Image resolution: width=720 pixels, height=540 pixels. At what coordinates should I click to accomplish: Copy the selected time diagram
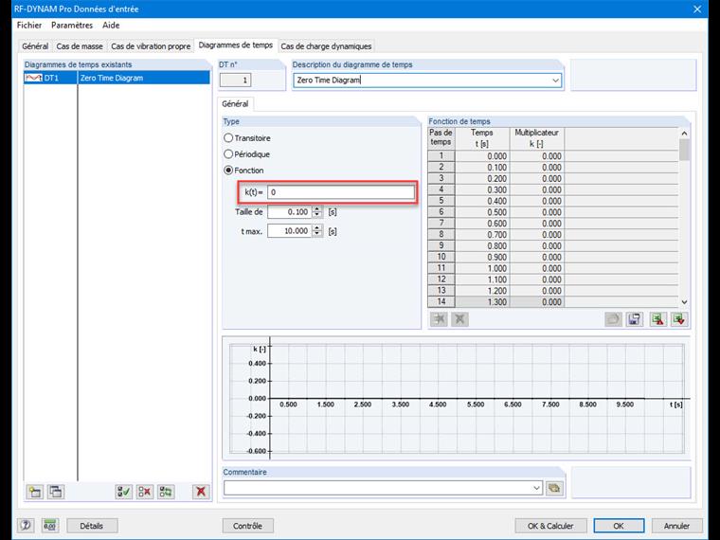point(56,493)
